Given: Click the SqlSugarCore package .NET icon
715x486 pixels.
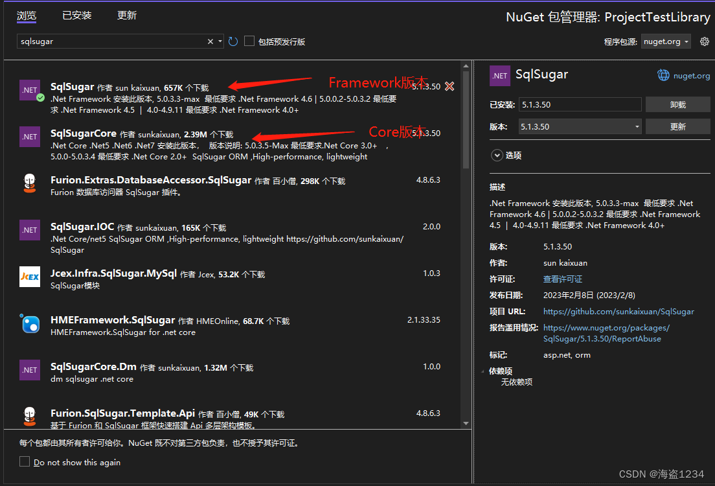Looking at the screenshot, I should [30, 137].
